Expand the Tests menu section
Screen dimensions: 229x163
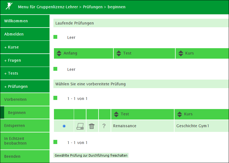coord(25,73)
